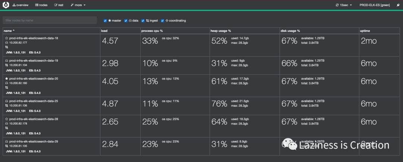Click the hollow star on data-18 node
This screenshot has height=162, width=403.
click(x=6, y=38)
